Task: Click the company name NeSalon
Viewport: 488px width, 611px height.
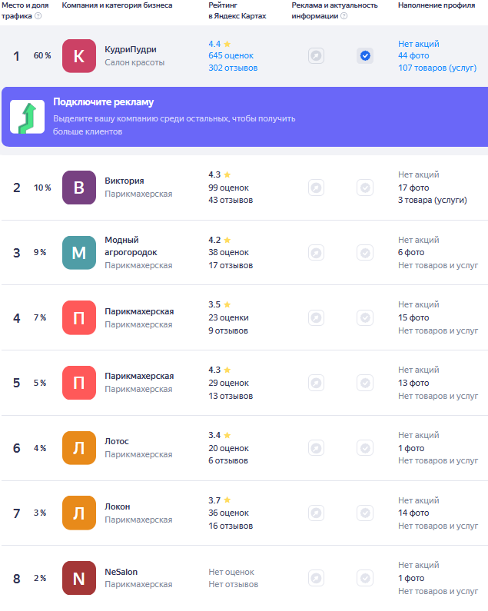Action: [121, 572]
